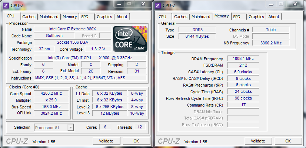The height and width of the screenshot is (148, 306).
Task: Click tRCD value 9 clocks
Action: (x=243, y=78)
